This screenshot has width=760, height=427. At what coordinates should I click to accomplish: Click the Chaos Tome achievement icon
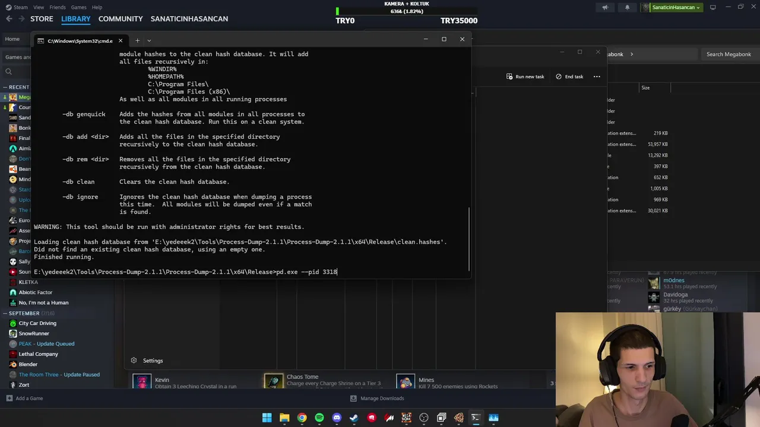pos(274,383)
